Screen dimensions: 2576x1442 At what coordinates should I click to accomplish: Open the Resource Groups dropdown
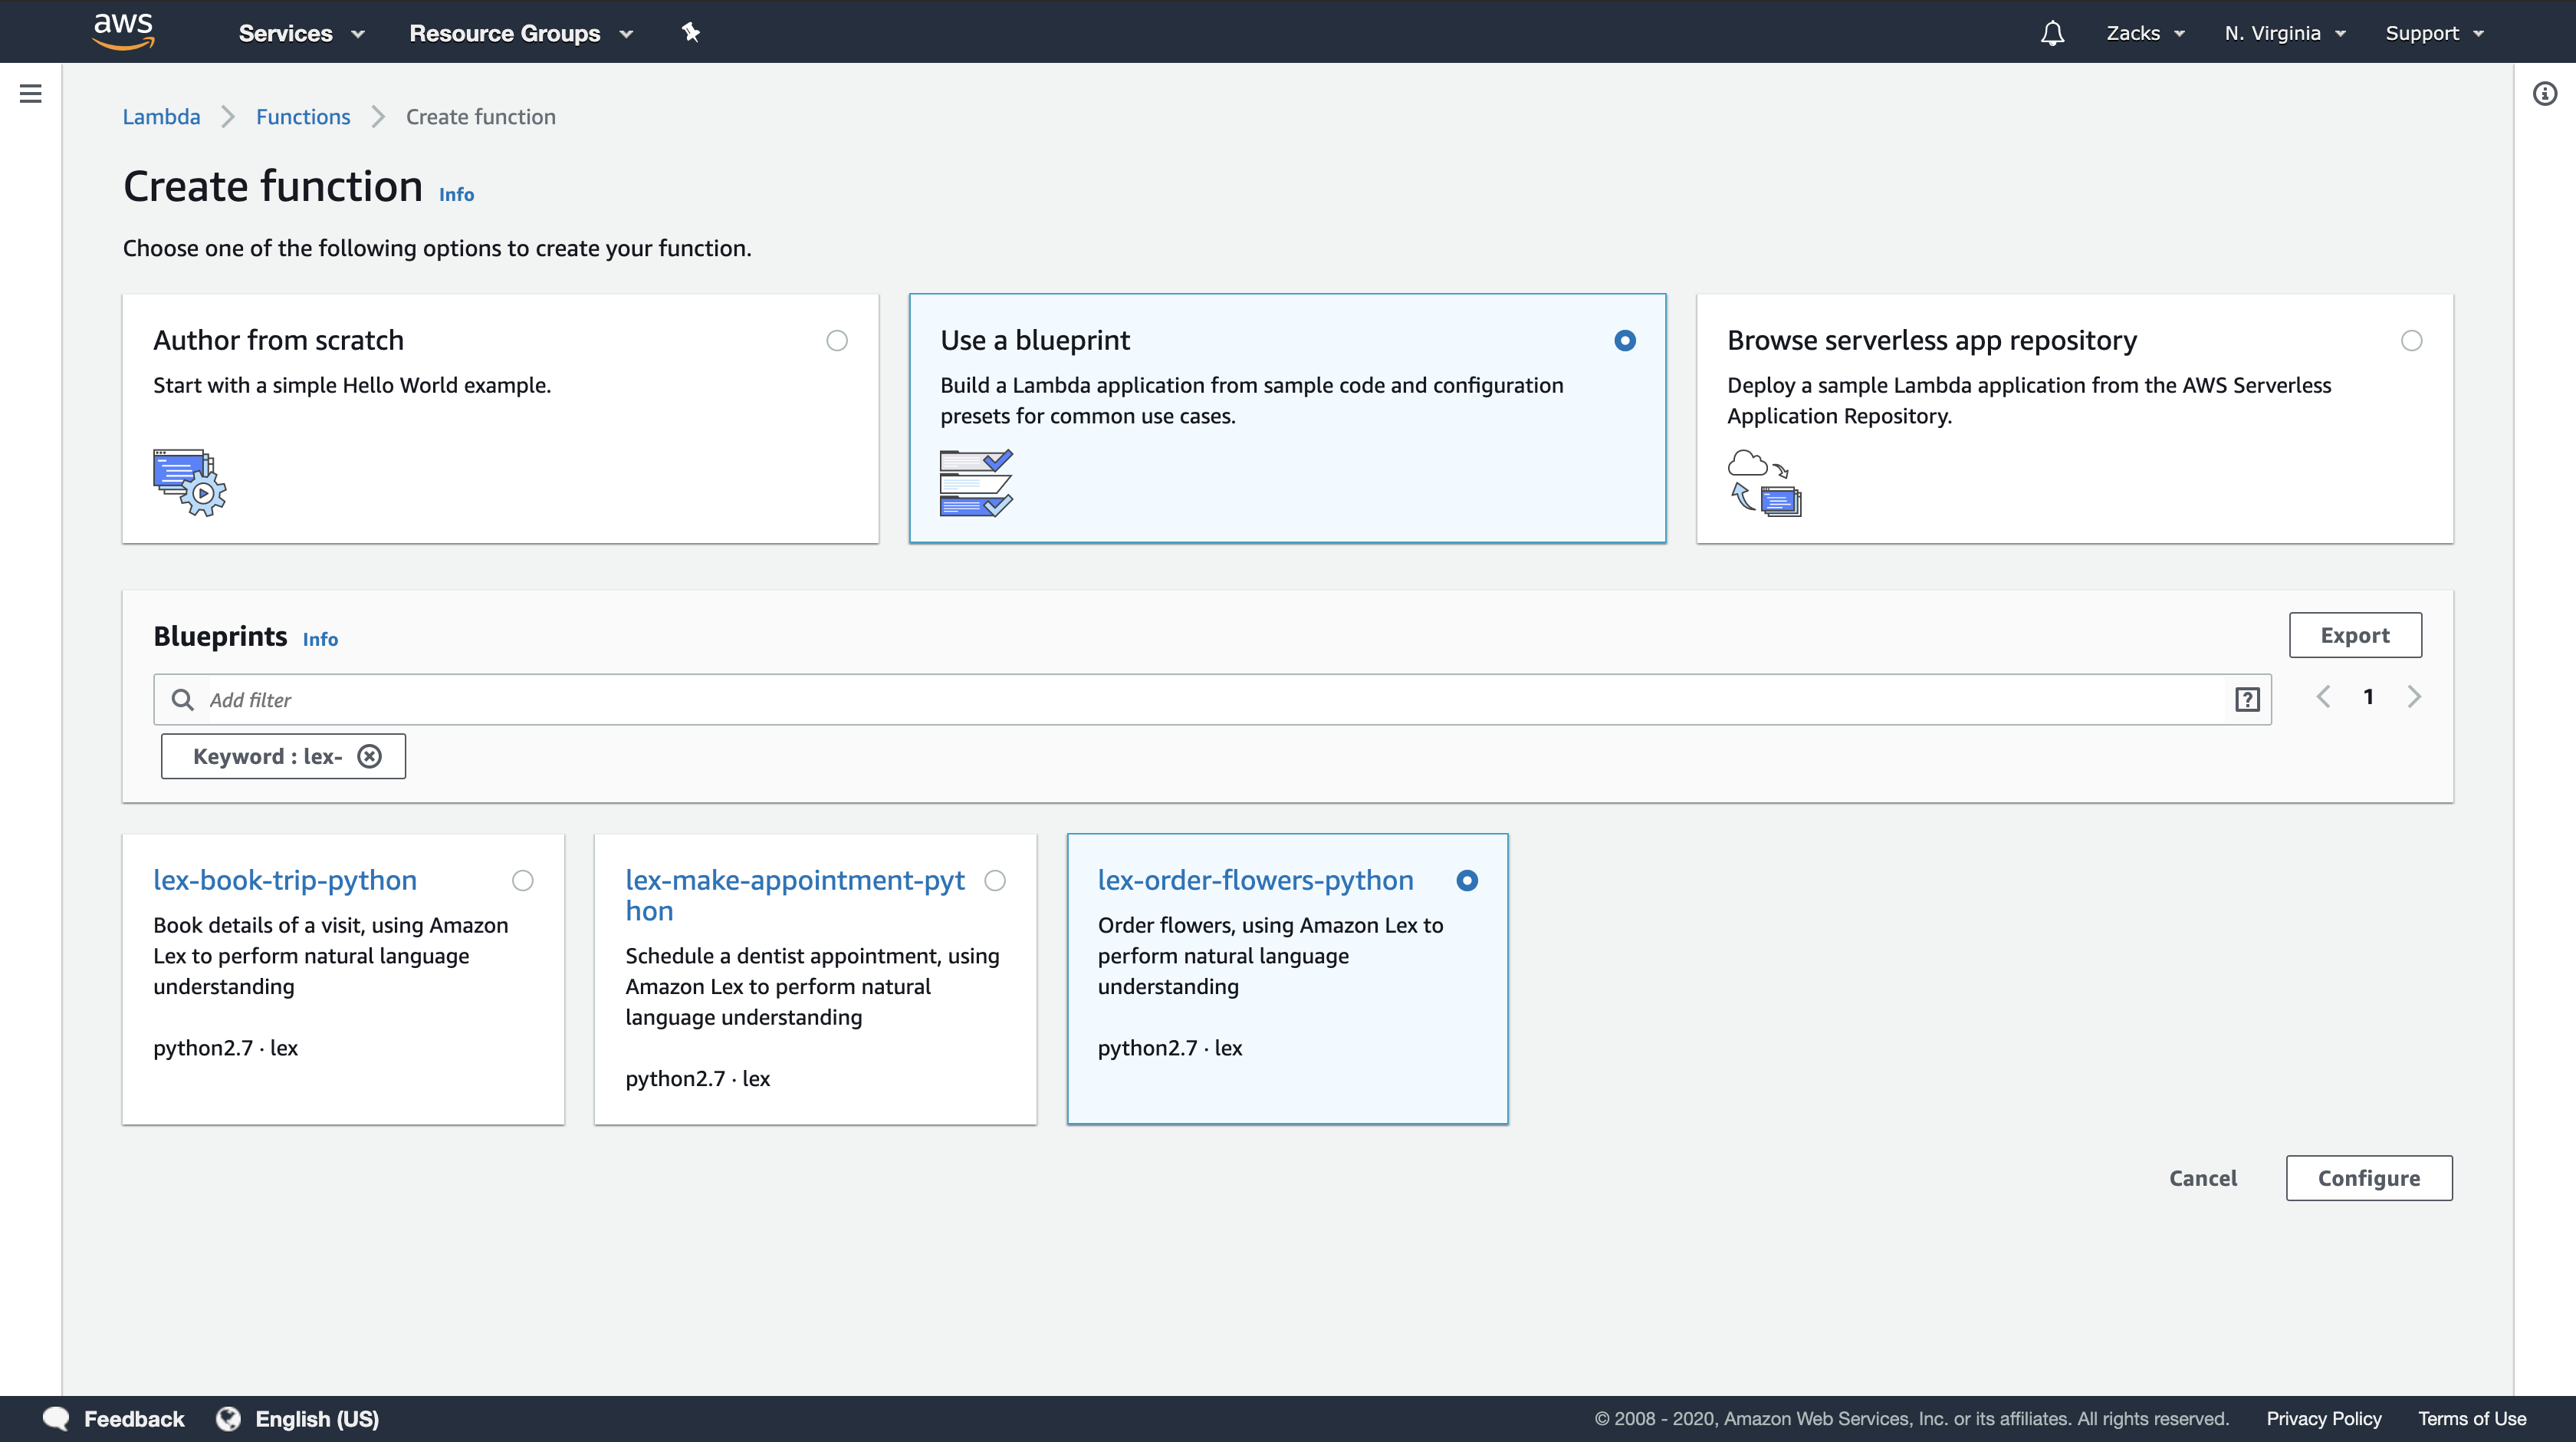(x=520, y=33)
